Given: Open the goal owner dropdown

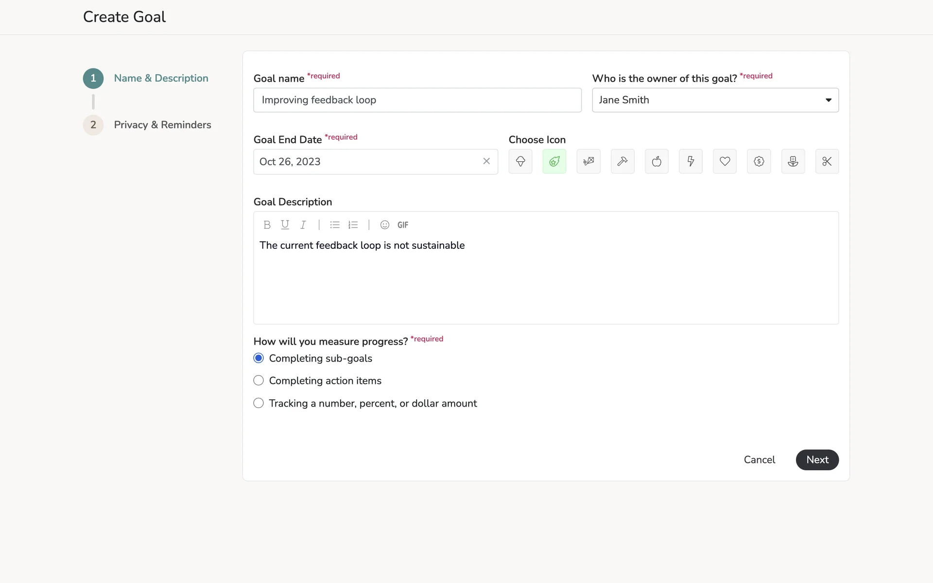Looking at the screenshot, I should (x=715, y=100).
